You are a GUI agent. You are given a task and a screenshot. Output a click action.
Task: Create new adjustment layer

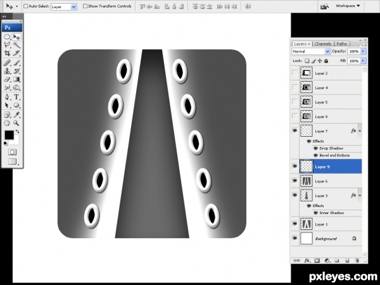click(x=327, y=260)
